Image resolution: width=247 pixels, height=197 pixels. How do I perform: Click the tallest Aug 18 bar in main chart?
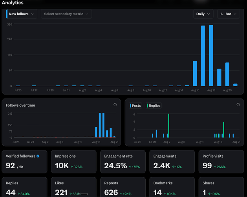tap(211, 56)
